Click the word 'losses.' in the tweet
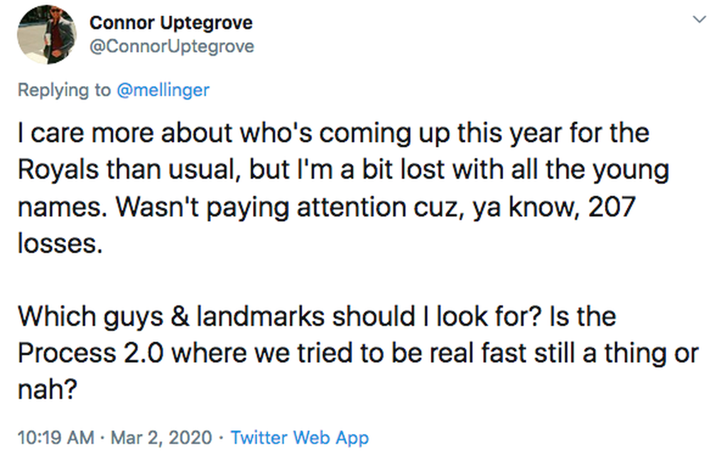The image size is (716, 461). 60,243
